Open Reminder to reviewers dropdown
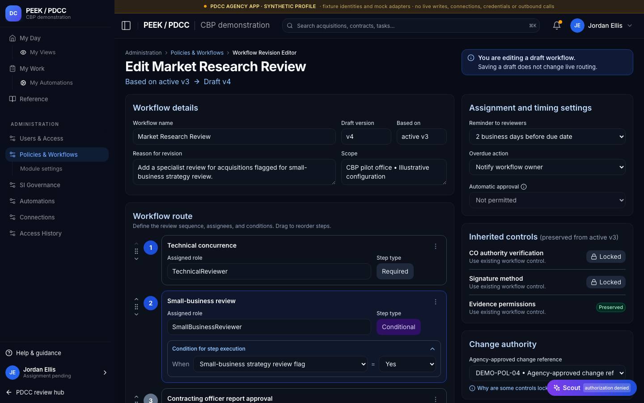Viewport: 644px width, 403px height. click(x=547, y=137)
